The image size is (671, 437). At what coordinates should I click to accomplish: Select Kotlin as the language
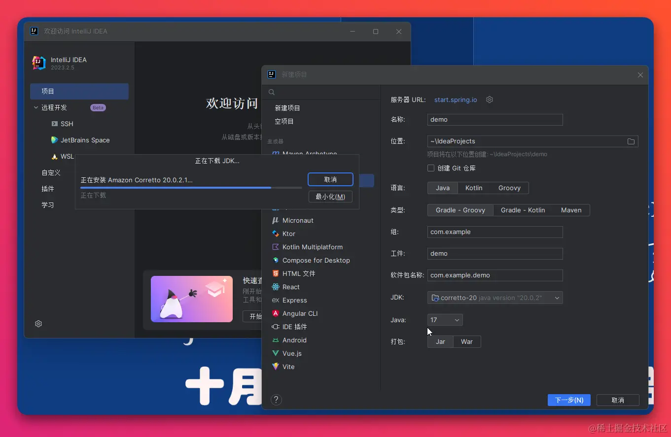pos(474,188)
